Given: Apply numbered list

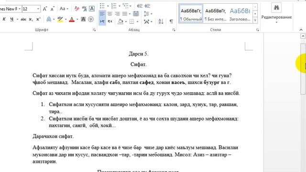Looking at the screenshot, I should (114, 6).
